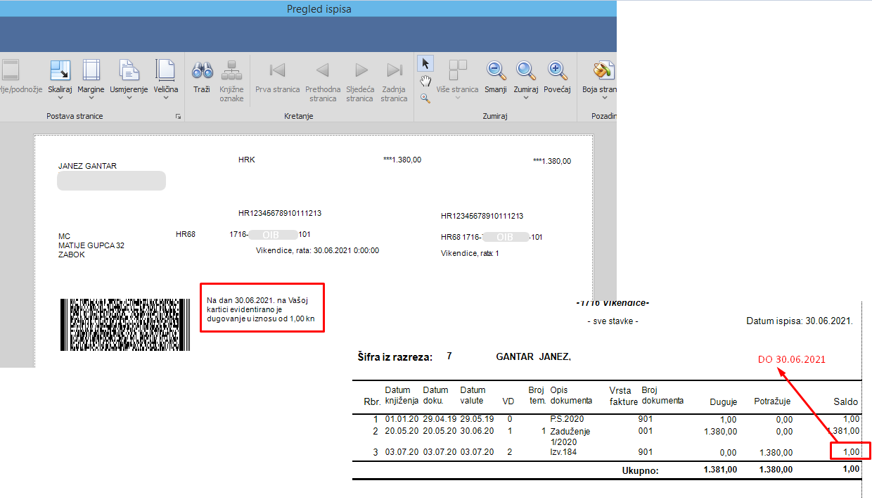
Task: Click the Traži binoculars search icon
Action: (203, 71)
